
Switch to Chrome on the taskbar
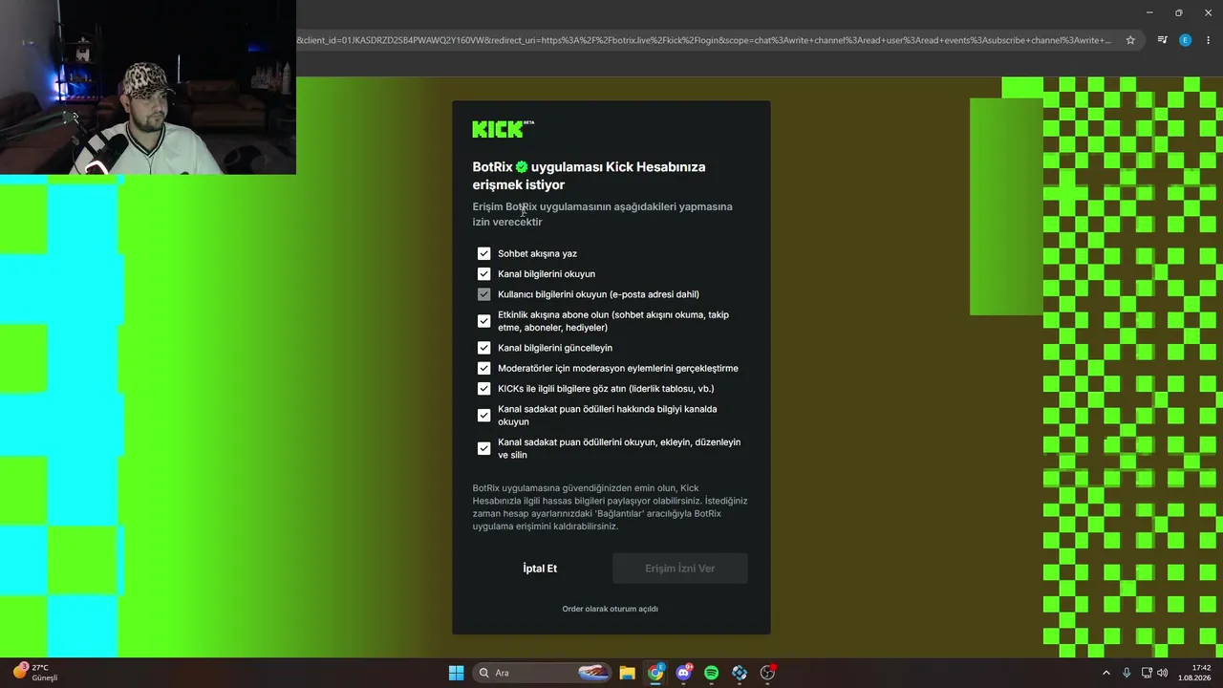pos(655,673)
